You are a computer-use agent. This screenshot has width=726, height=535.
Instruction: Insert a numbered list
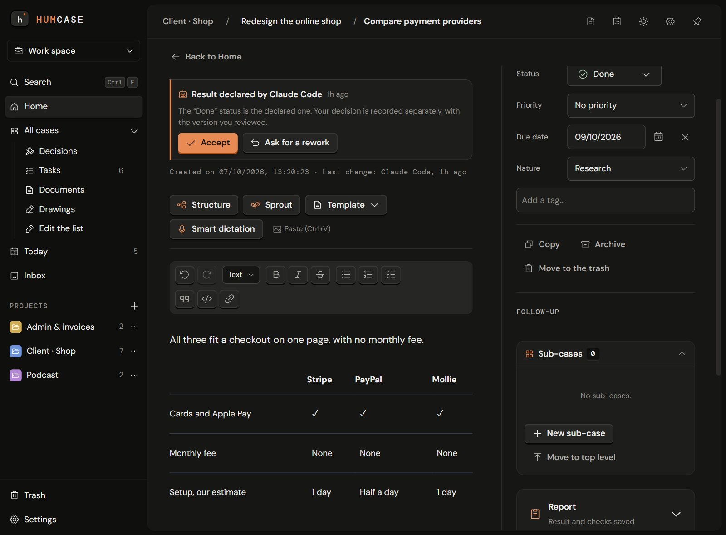[368, 274]
